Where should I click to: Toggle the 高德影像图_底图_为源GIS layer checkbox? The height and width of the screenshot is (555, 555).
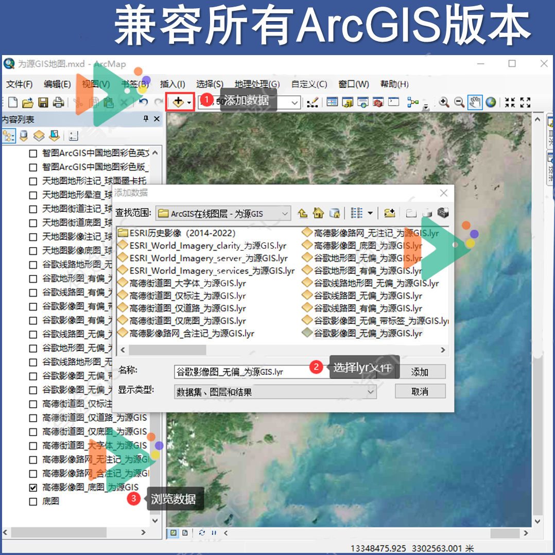pos(33,488)
